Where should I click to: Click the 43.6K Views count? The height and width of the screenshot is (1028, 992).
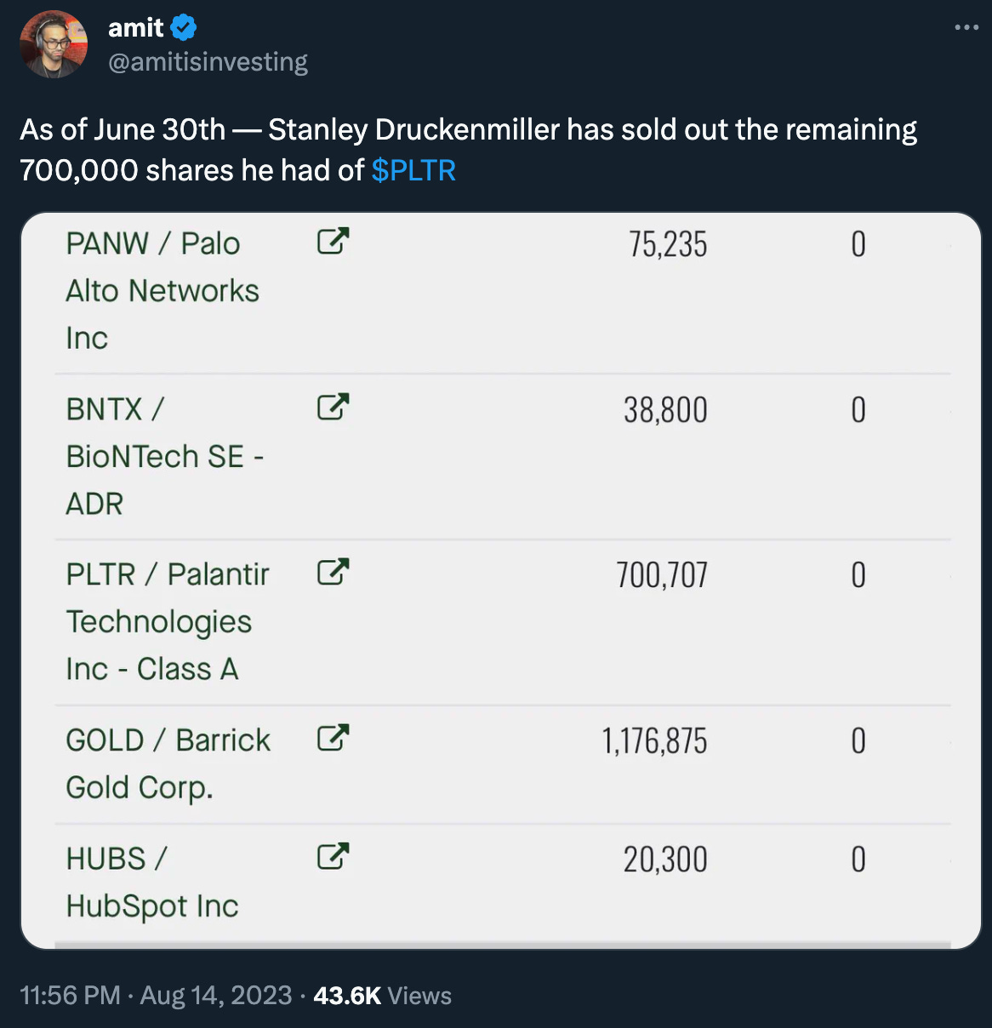[382, 996]
